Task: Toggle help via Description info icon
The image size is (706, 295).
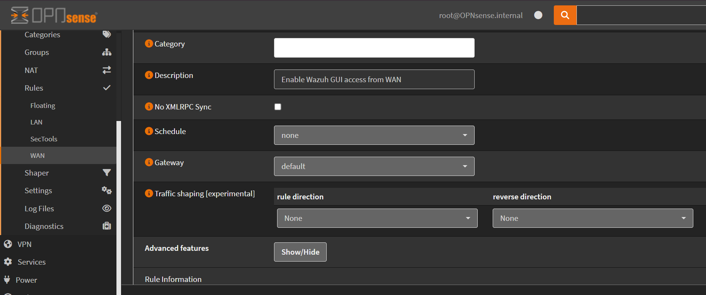Action: [149, 75]
